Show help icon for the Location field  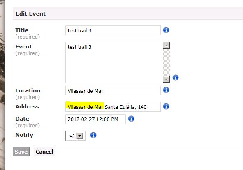[x=166, y=90]
